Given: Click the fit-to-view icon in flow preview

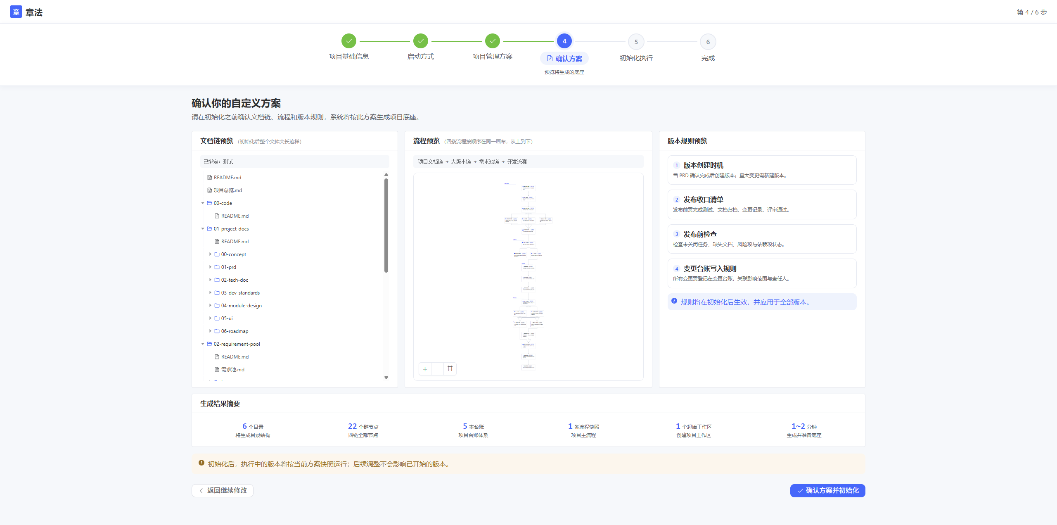Looking at the screenshot, I should click(x=450, y=368).
